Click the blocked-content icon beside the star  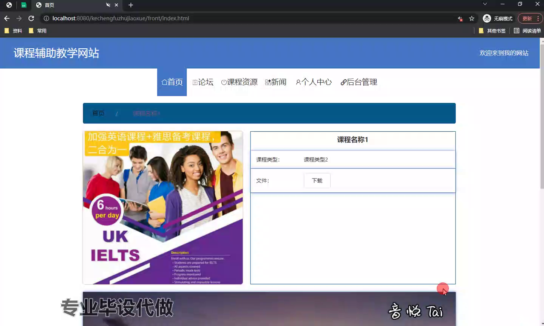tap(460, 18)
